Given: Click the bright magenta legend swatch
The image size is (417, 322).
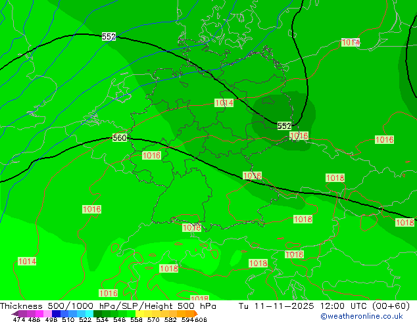Looking at the screenshot, I should (x=39, y=313).
